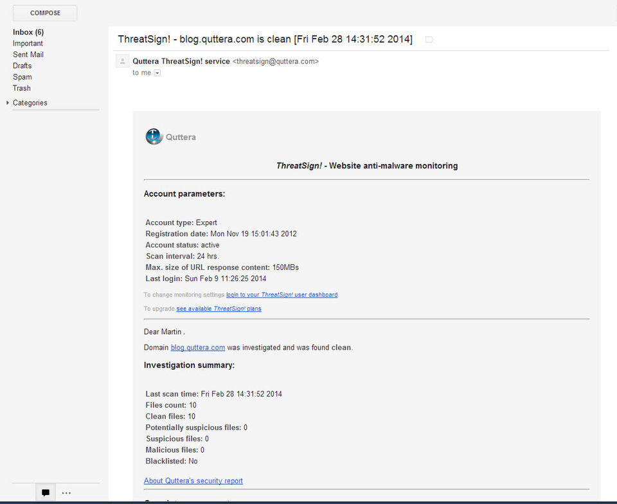Open 'login to your ThreatSign! user dashboard' link
This screenshot has width=617, height=504.
pyautogui.click(x=282, y=294)
